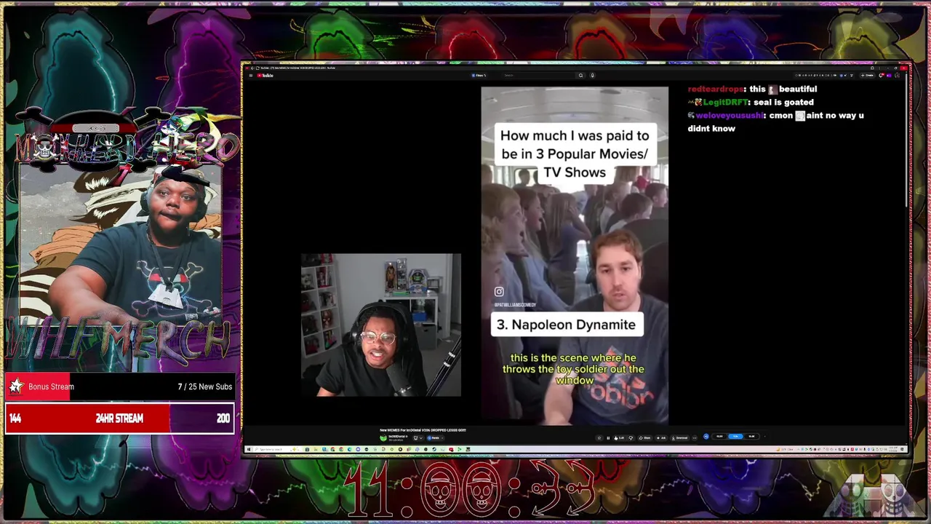The height and width of the screenshot is (524, 931).
Task: Click the Bonus Stream goal label
Action: point(51,386)
